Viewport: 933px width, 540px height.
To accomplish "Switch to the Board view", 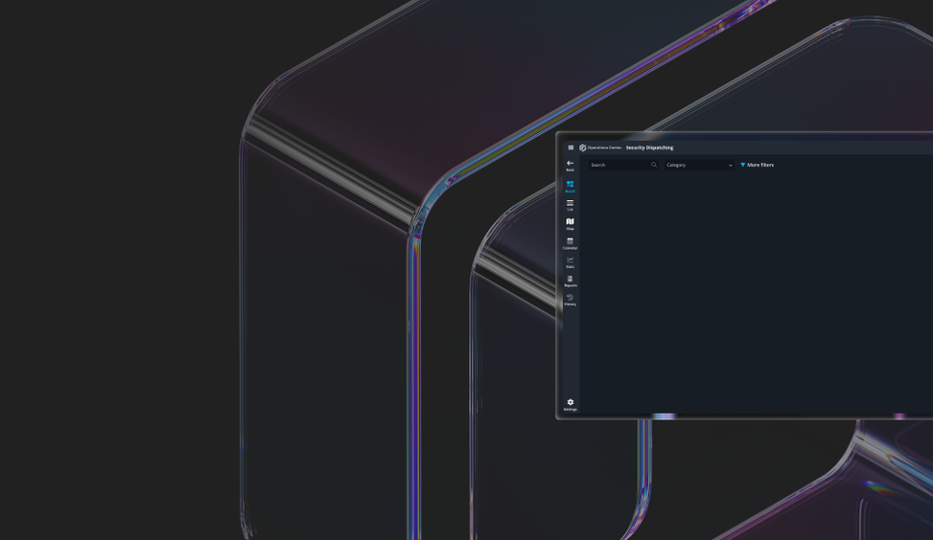I will (570, 186).
